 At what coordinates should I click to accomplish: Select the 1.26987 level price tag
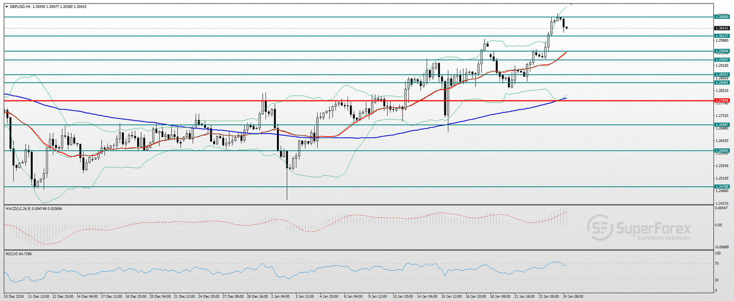coord(721,125)
